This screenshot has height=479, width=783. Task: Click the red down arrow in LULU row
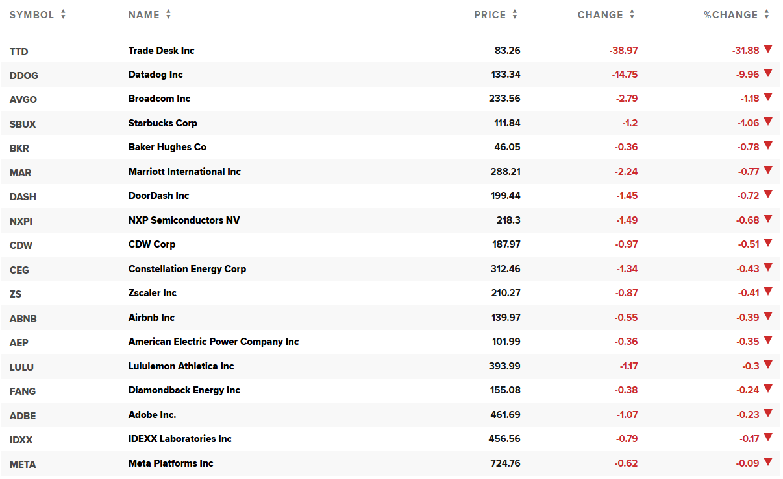768,365
